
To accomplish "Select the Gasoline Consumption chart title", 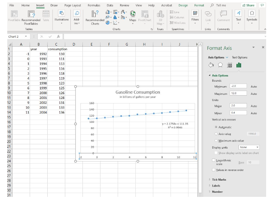I will coord(138,92).
